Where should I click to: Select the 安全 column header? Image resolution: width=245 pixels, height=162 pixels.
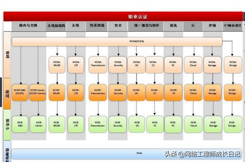(x=118, y=26)
